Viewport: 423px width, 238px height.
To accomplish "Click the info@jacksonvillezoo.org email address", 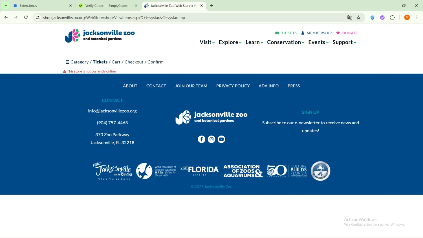I will [x=112, y=111].
